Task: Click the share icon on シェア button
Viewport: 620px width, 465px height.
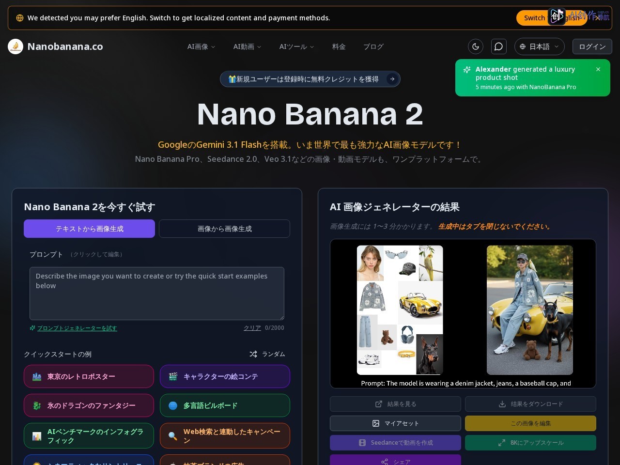Action: tap(385, 462)
